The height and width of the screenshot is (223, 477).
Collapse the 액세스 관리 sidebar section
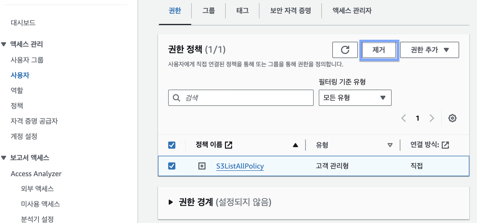coord(4,44)
